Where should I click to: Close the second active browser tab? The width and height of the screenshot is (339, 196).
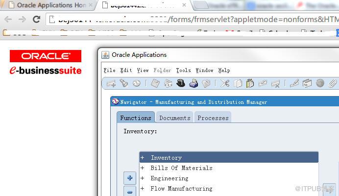coord(184,5)
